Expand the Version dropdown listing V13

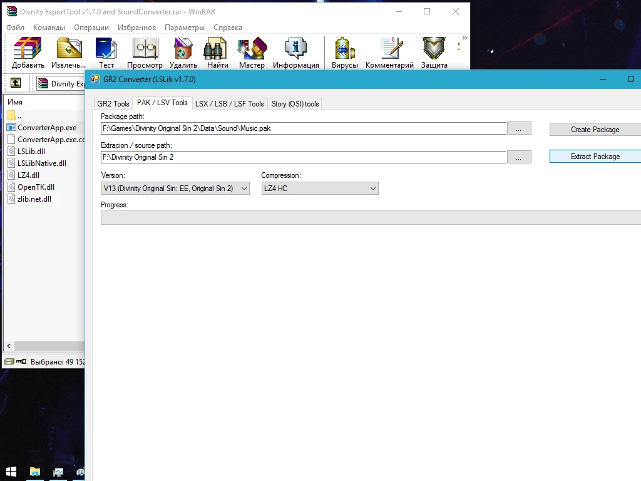tap(245, 188)
